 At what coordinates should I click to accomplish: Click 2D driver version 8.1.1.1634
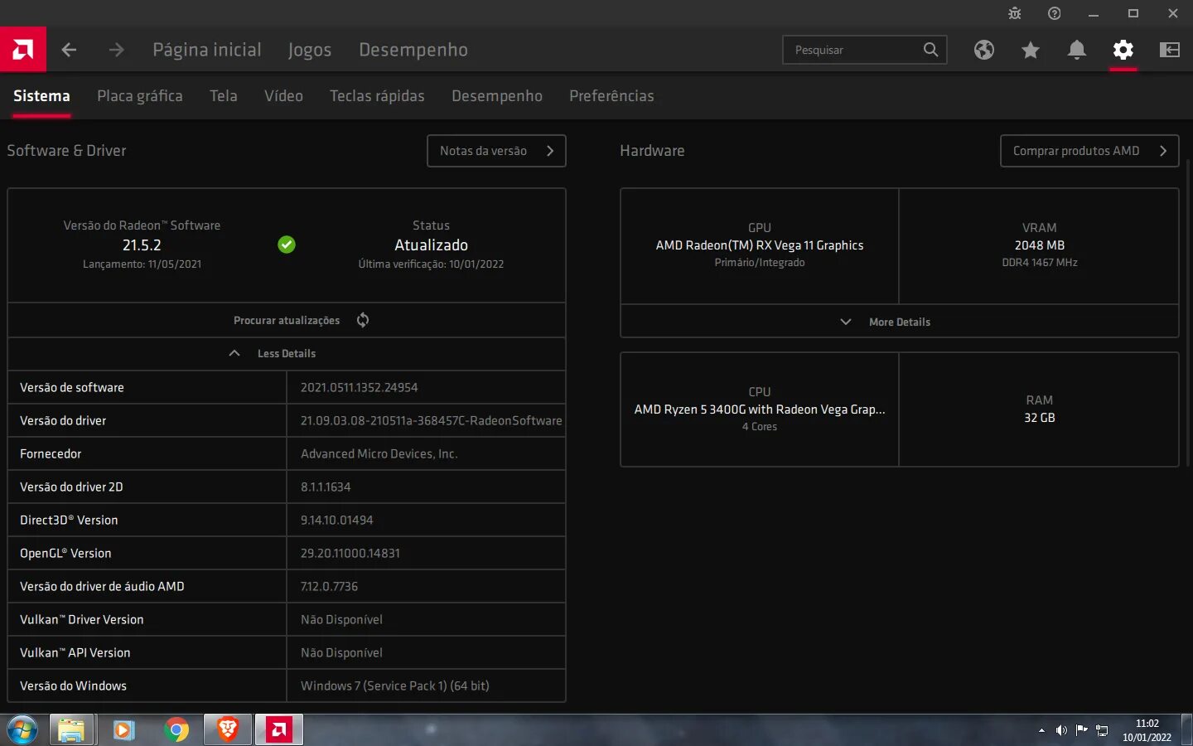(326, 487)
